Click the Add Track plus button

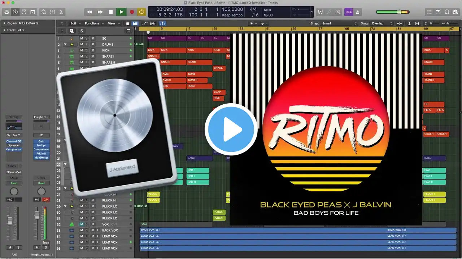pos(62,31)
